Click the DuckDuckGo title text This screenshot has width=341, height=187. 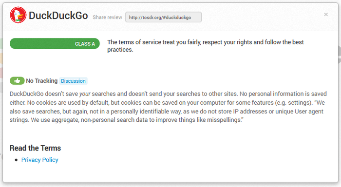[58, 16]
